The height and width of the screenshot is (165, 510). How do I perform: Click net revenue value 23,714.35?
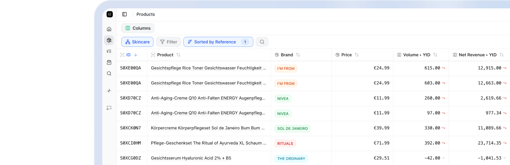(x=489, y=143)
